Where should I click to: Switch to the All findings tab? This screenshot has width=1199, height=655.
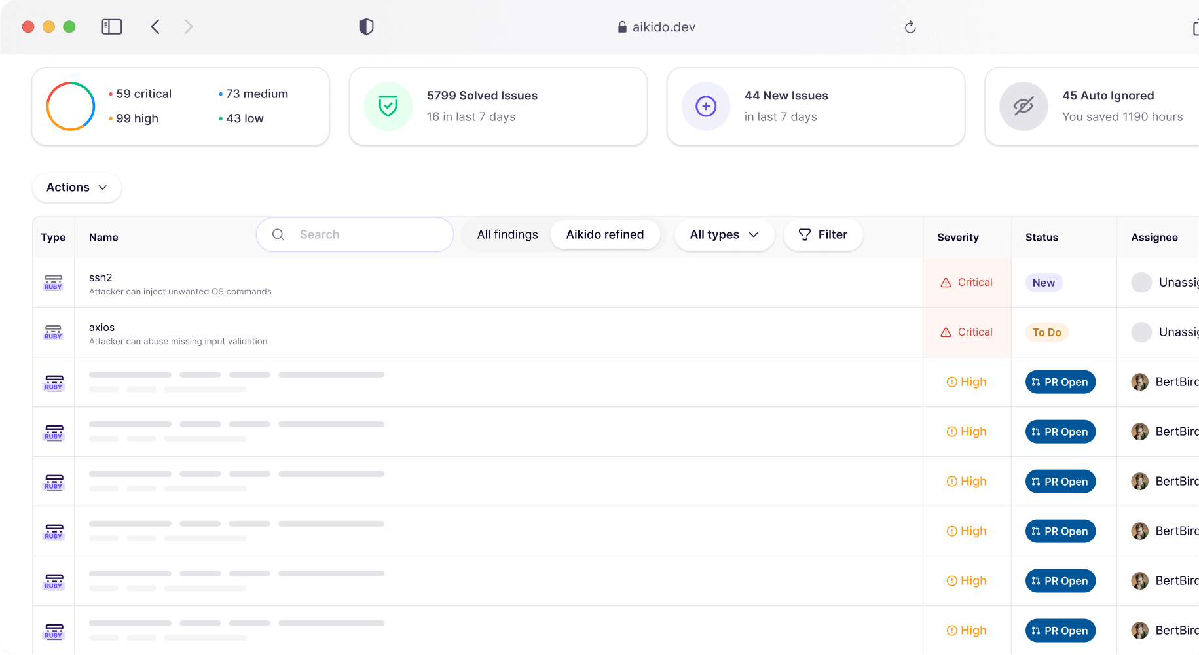(x=507, y=234)
